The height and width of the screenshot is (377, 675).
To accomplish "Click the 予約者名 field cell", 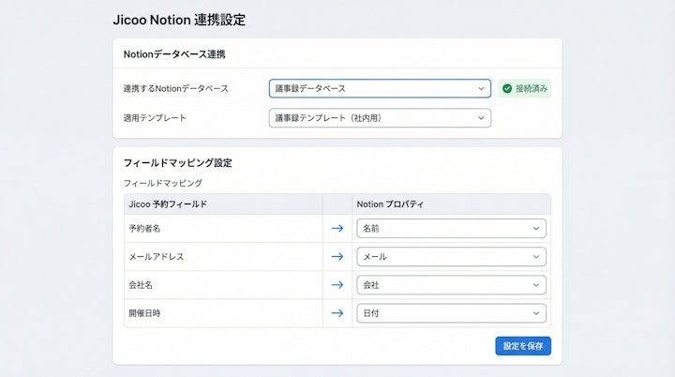I will click(x=223, y=228).
